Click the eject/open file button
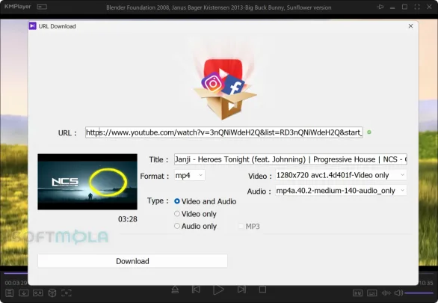Image resolution: width=438 pixels, height=303 pixels. [175, 290]
